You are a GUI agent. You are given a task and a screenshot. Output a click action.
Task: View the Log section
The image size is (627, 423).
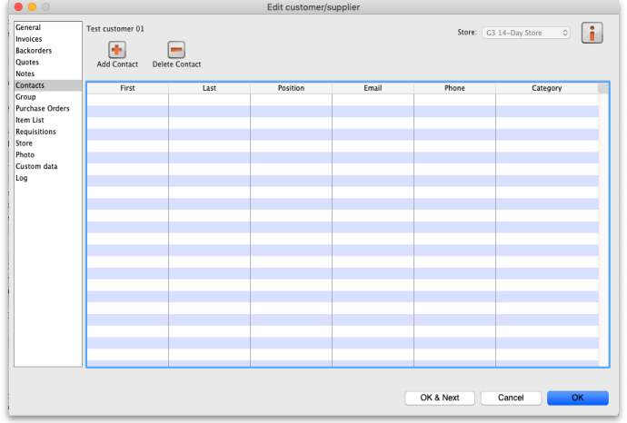click(22, 178)
